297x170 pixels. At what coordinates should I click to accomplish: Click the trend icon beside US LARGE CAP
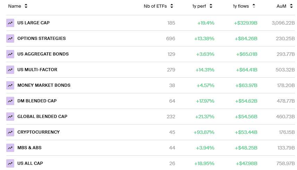(x=10, y=23)
